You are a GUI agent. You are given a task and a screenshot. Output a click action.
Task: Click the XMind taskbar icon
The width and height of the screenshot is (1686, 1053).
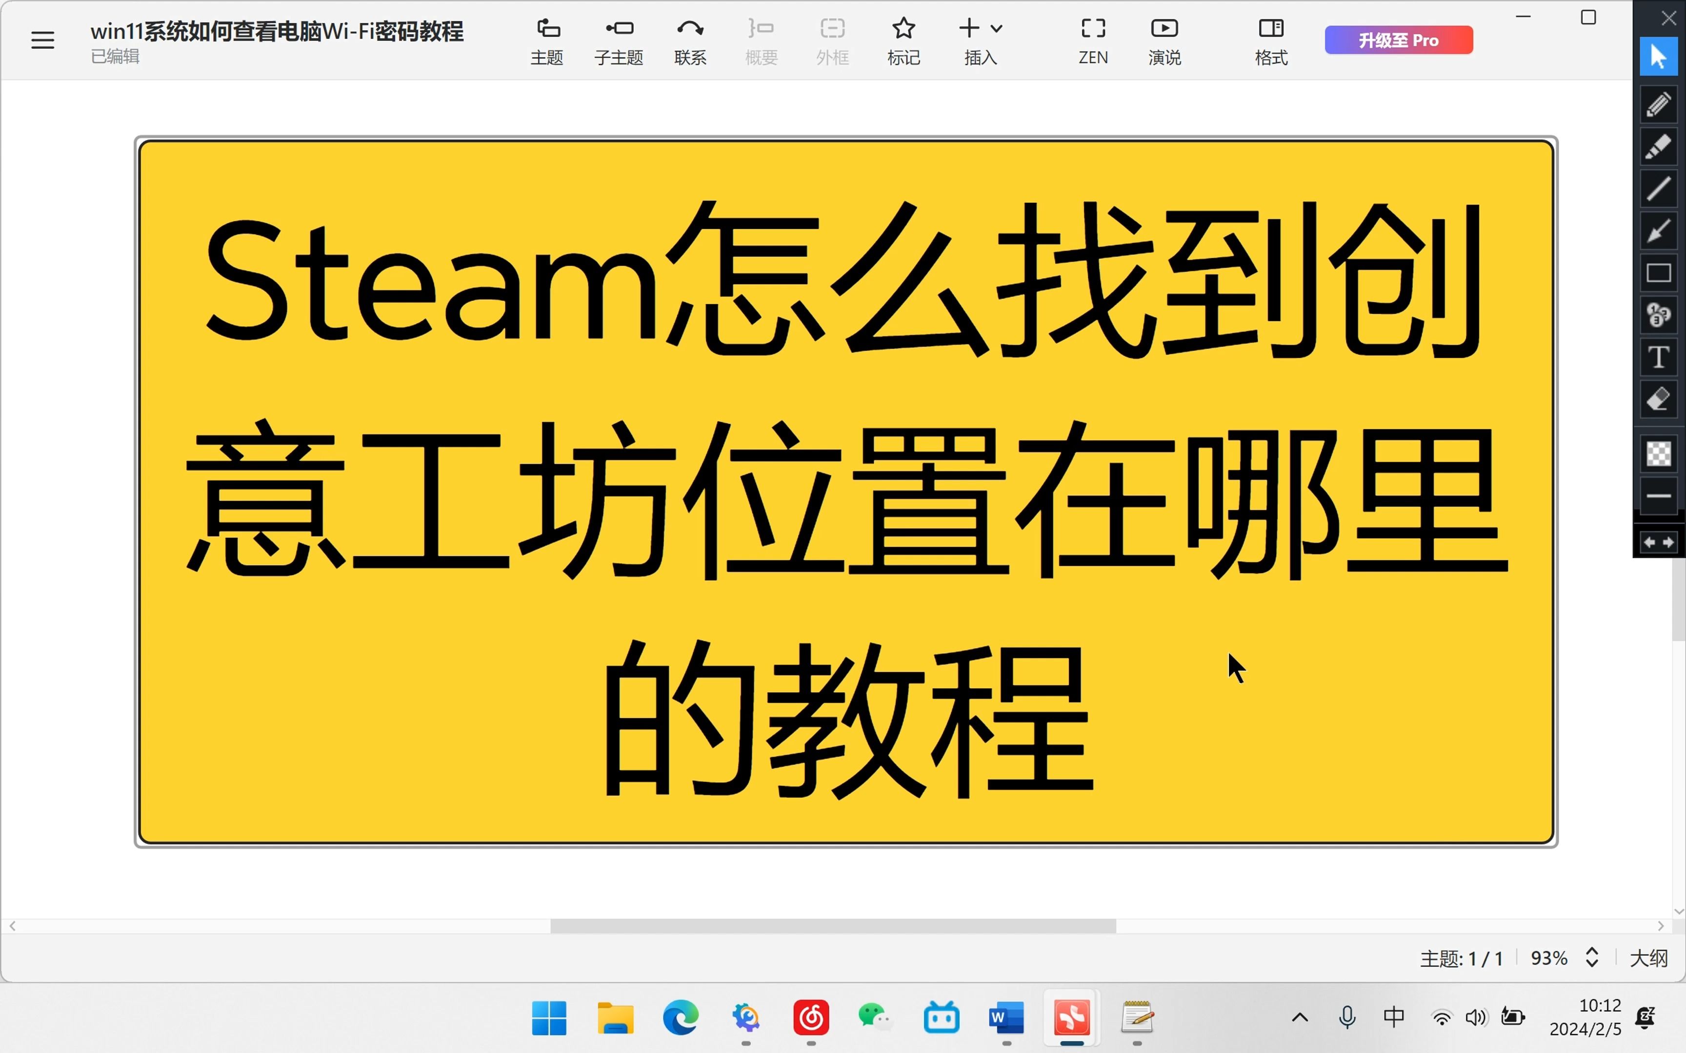1071,1018
